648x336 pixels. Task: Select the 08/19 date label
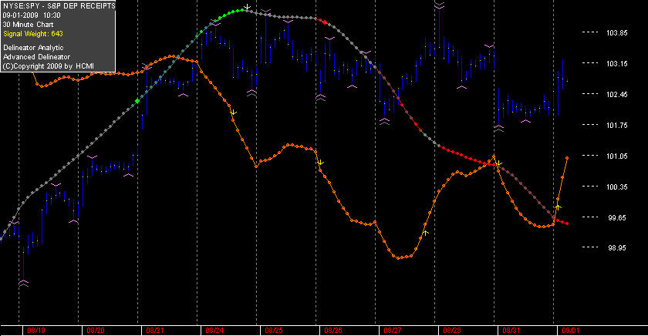[x=36, y=331]
